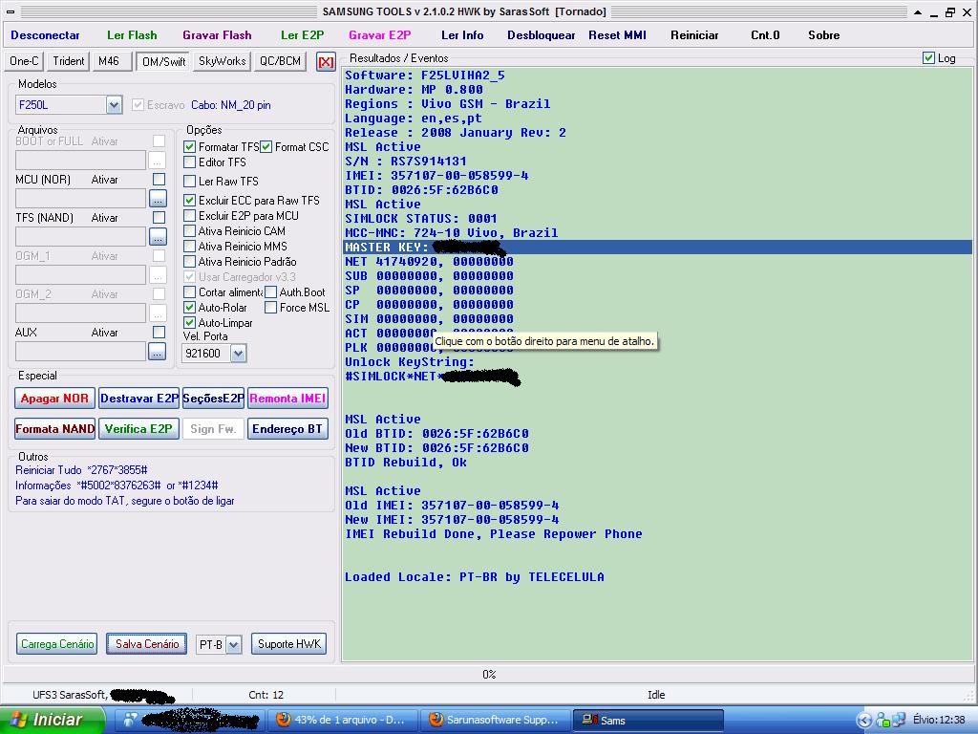Click the red X clear button beside tabs
Viewport: 978px width, 734px height.
point(326,62)
